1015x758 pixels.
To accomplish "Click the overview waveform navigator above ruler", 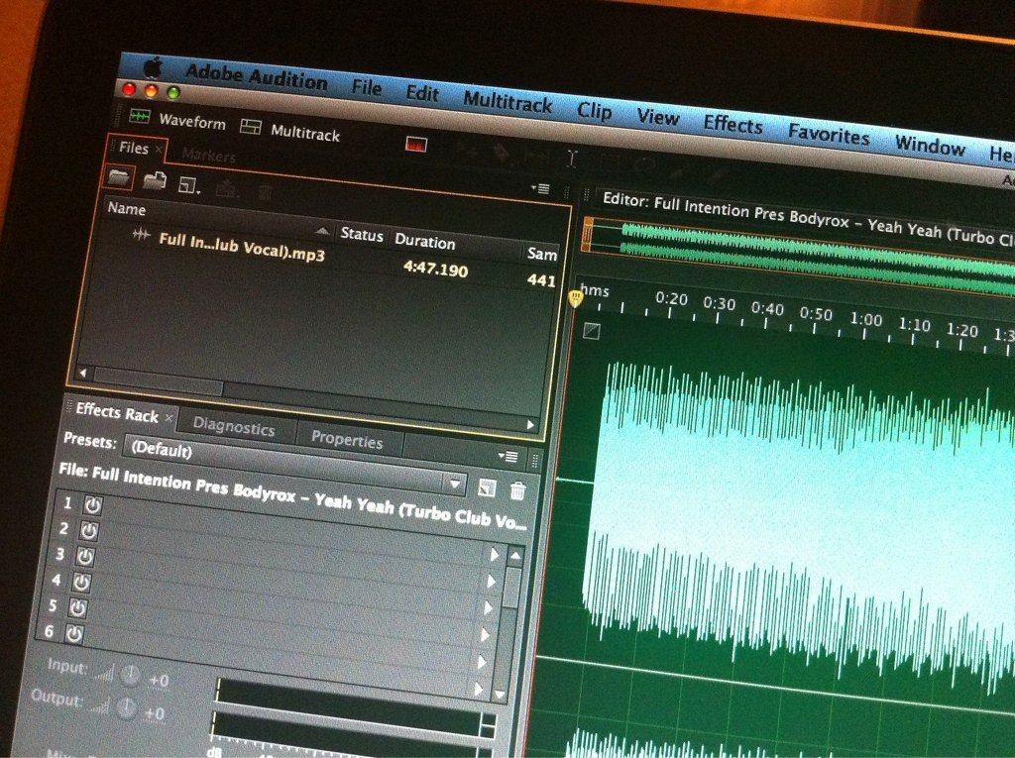I will (799, 255).
